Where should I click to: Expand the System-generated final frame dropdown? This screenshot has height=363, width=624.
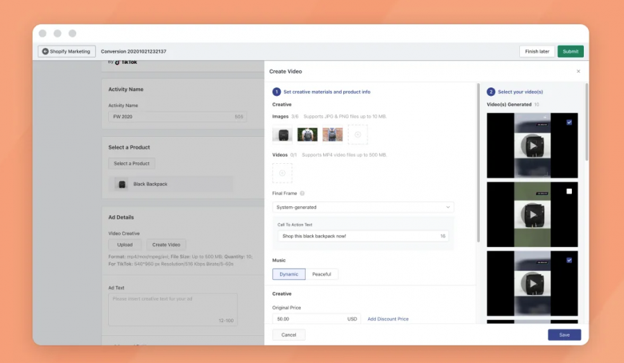(x=363, y=207)
